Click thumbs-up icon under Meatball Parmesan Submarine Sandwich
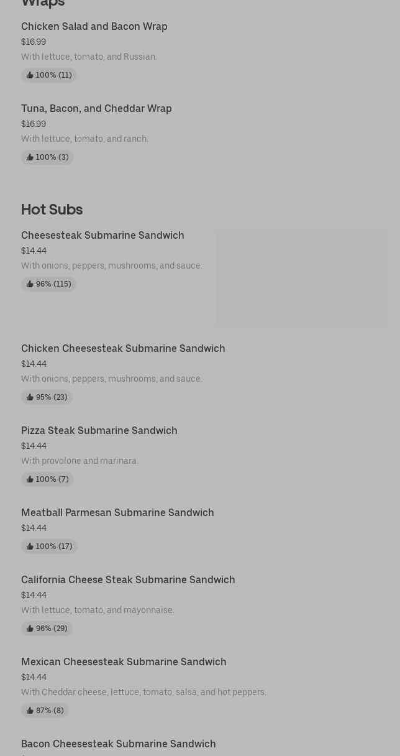This screenshot has height=756, width=400. click(30, 546)
